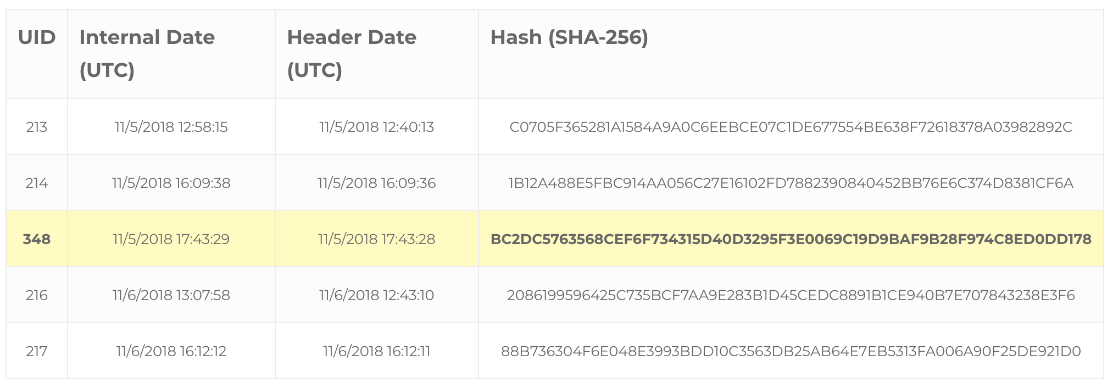Image resolution: width=1113 pixels, height=388 pixels.
Task: Select highlighted UID 348 cell
Action: [x=37, y=239]
